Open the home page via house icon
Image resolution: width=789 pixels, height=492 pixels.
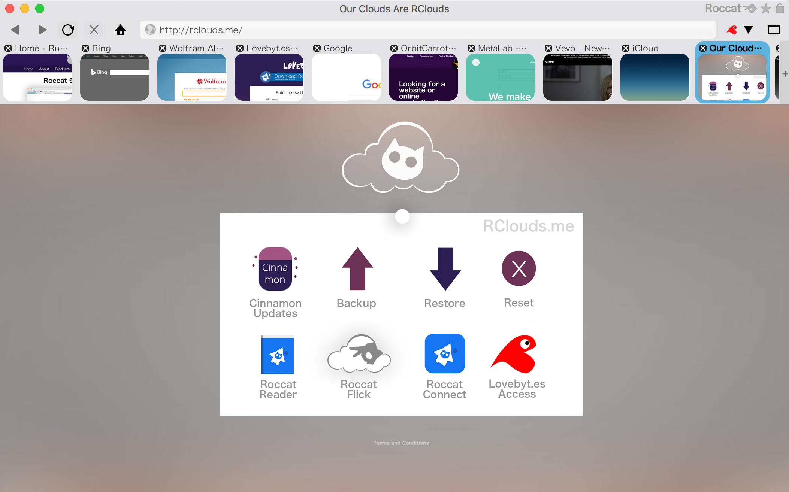[x=120, y=30]
